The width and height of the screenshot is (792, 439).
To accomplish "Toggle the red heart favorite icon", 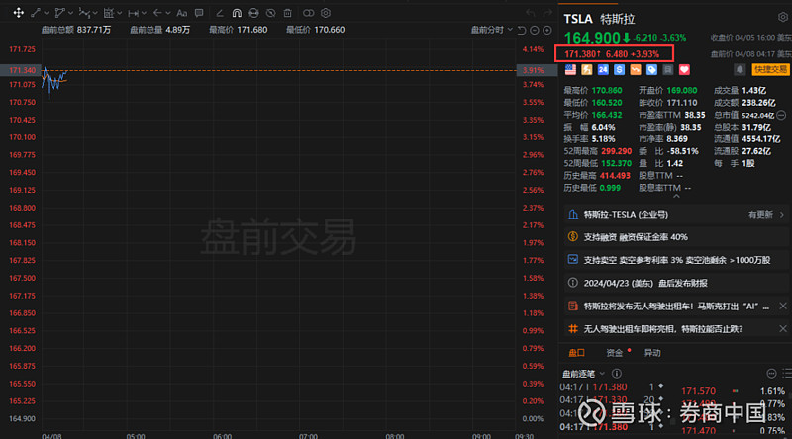I will (x=684, y=69).
